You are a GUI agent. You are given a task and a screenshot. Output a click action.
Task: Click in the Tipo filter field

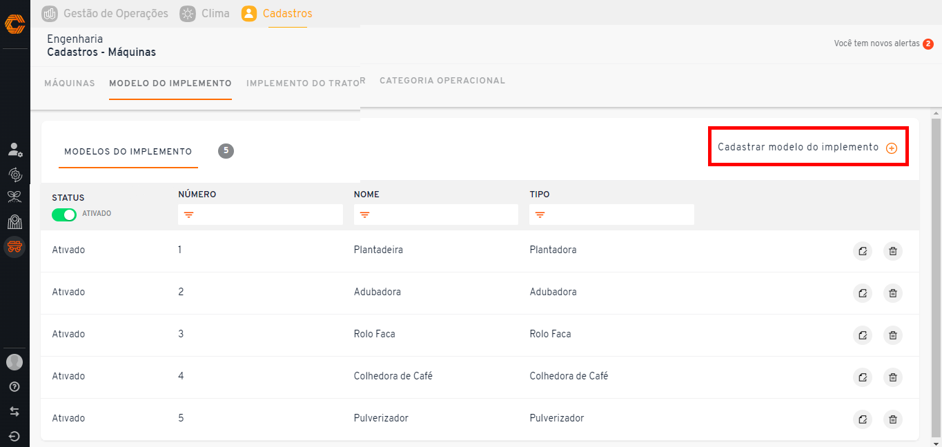(611, 215)
